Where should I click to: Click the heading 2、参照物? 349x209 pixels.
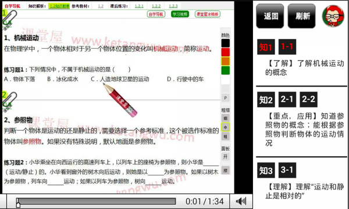[x=18, y=120]
